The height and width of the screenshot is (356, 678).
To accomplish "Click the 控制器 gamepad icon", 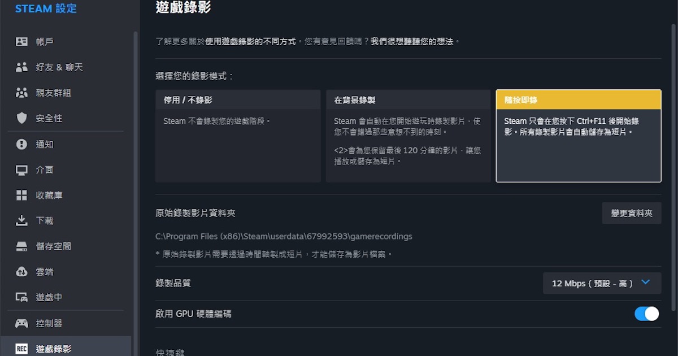I will coord(21,323).
